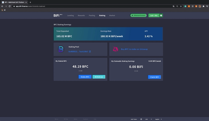Viewport: 209px width, 121px height.
Task: Click Add Token in the footer
Action: click(x=134, y=119)
